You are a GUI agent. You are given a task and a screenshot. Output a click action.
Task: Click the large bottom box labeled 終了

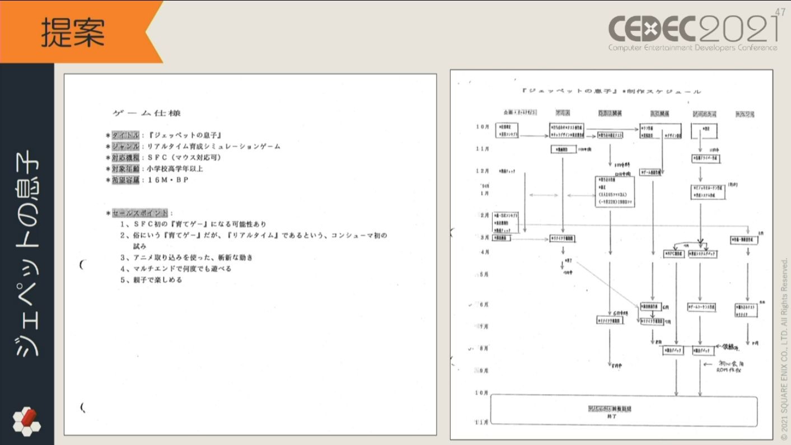624,411
